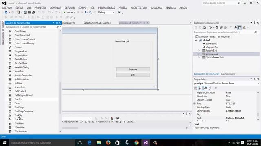Screen dimensions: 261x146
Task: Click the Salir button on form
Action: (x=133, y=75)
